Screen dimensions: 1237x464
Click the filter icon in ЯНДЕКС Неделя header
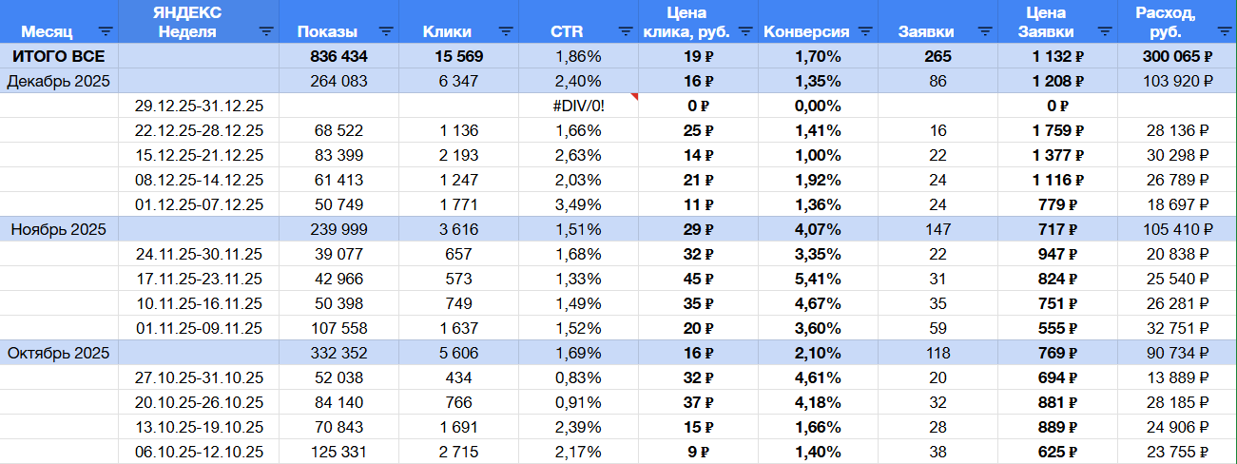click(x=266, y=31)
